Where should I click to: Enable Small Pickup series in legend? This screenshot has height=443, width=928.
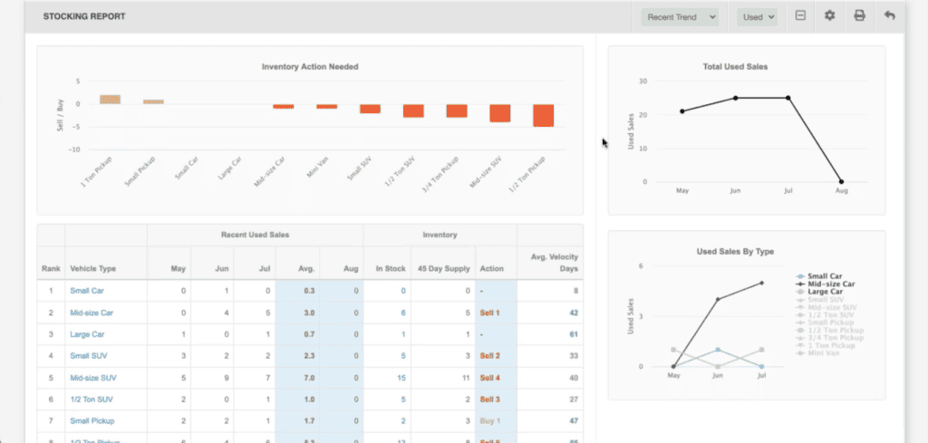[x=825, y=323]
